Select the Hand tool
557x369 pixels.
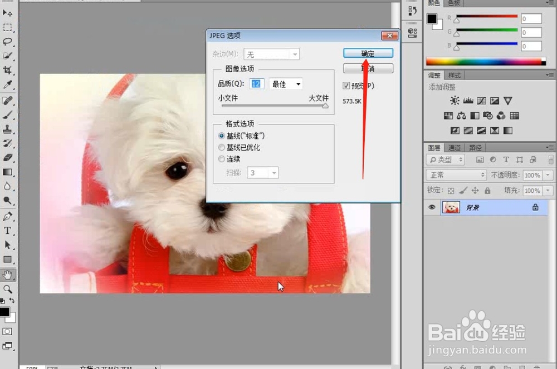pyautogui.click(x=7, y=275)
